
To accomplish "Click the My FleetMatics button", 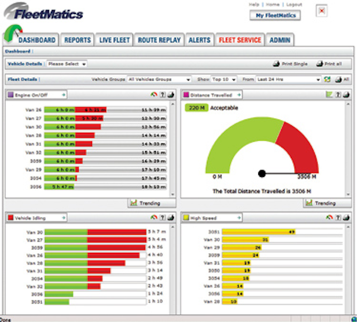I will point(275,16).
